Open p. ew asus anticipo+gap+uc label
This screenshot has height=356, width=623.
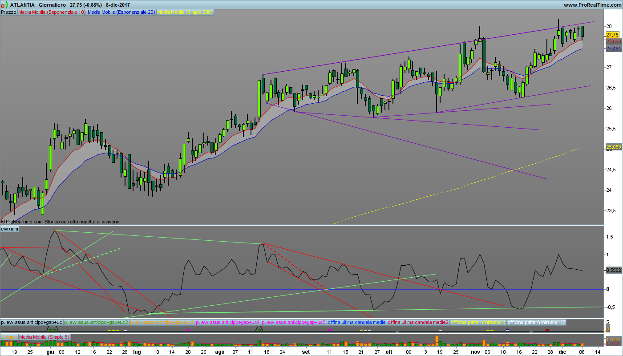point(32,322)
